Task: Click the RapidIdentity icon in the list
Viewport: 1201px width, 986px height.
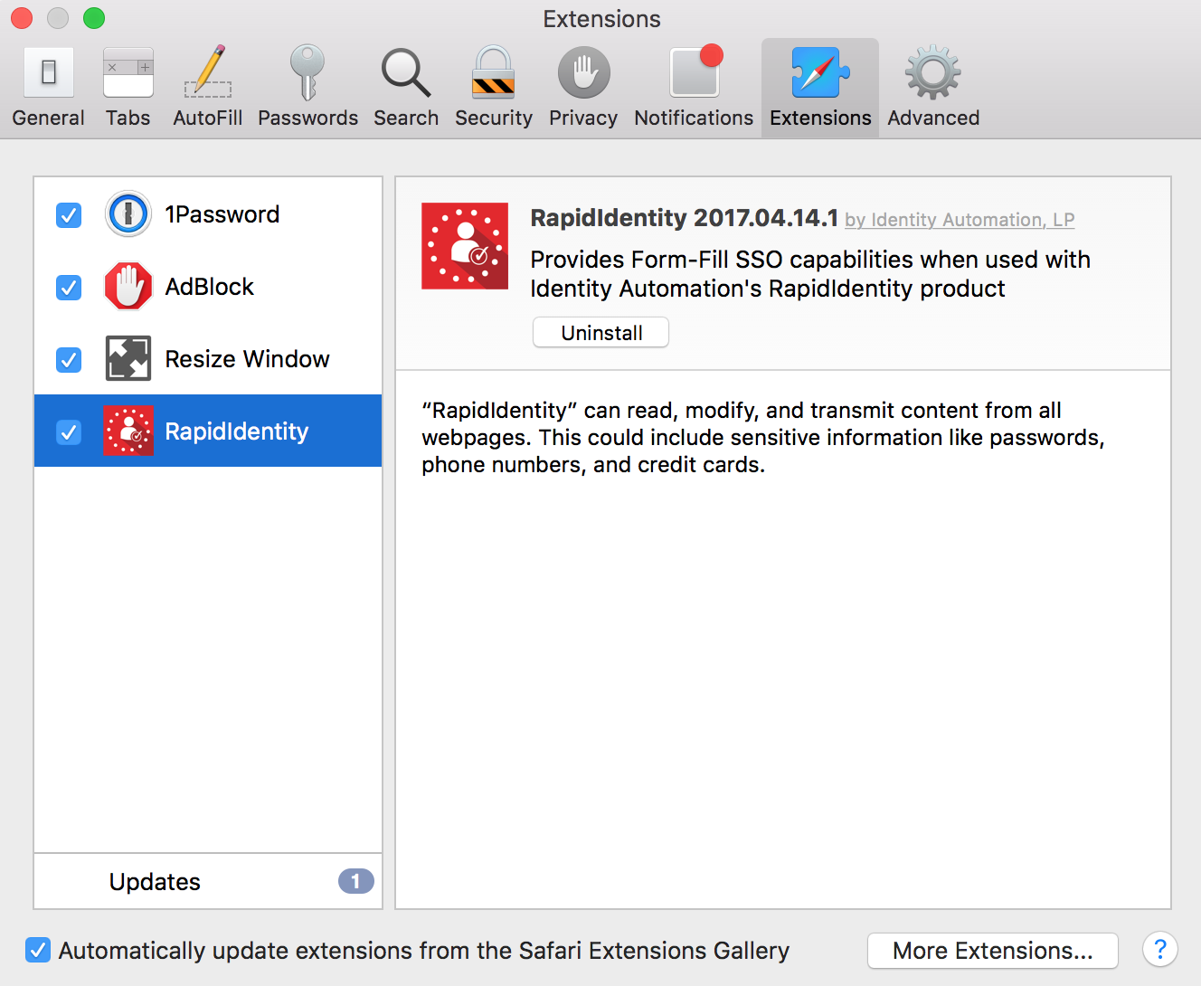Action: (128, 431)
